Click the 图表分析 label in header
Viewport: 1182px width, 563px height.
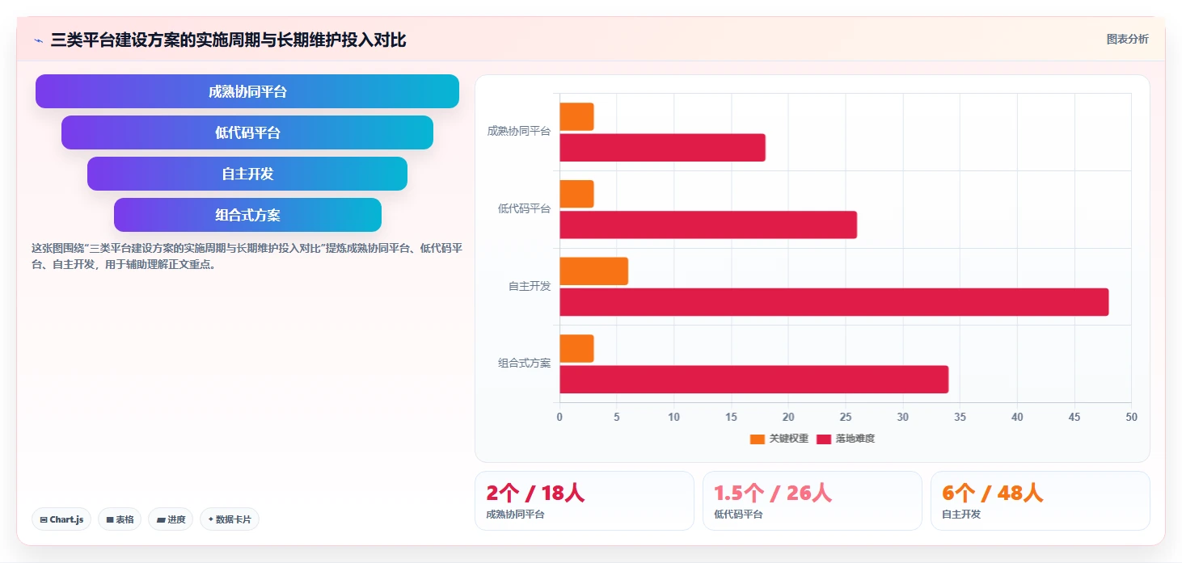click(x=1127, y=39)
